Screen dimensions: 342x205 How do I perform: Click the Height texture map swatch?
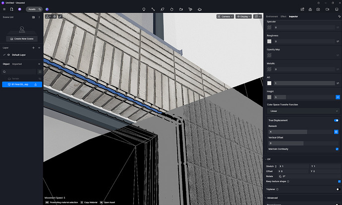[269, 97]
